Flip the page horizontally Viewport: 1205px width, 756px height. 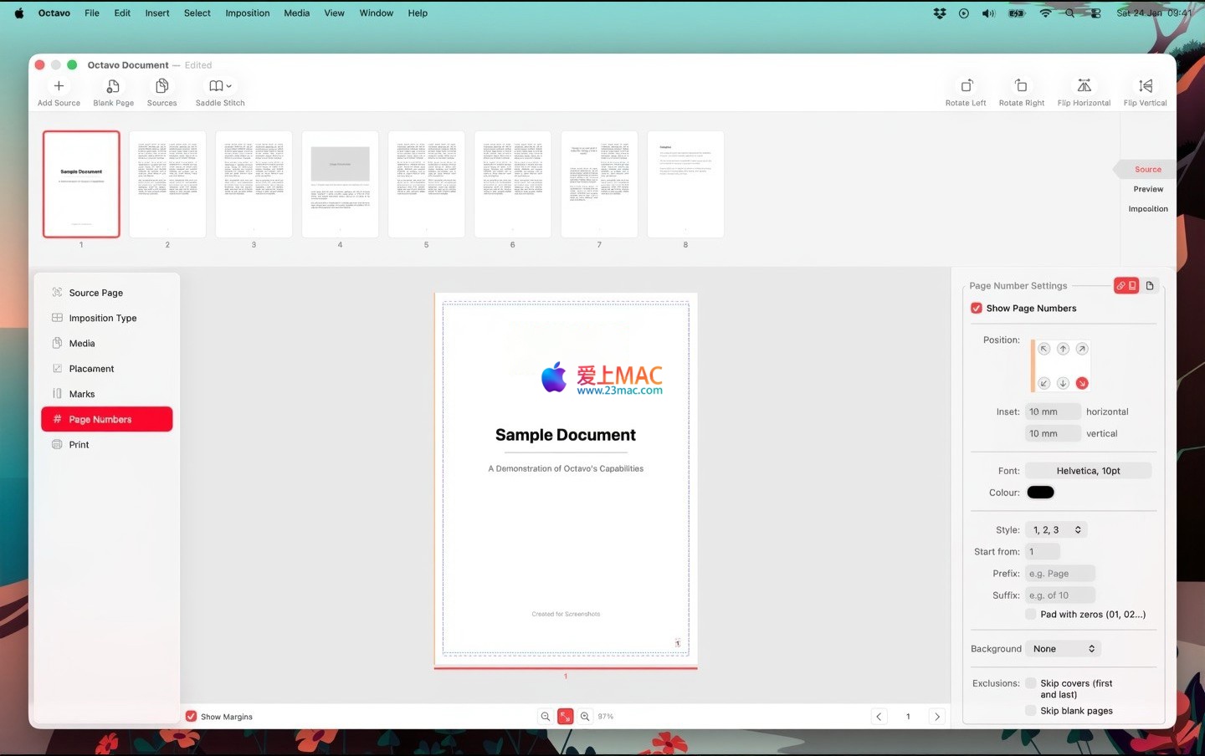[x=1084, y=86]
